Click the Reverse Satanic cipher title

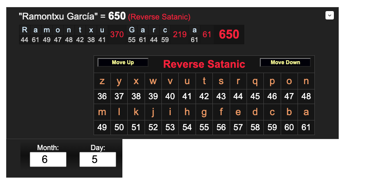coord(204,64)
